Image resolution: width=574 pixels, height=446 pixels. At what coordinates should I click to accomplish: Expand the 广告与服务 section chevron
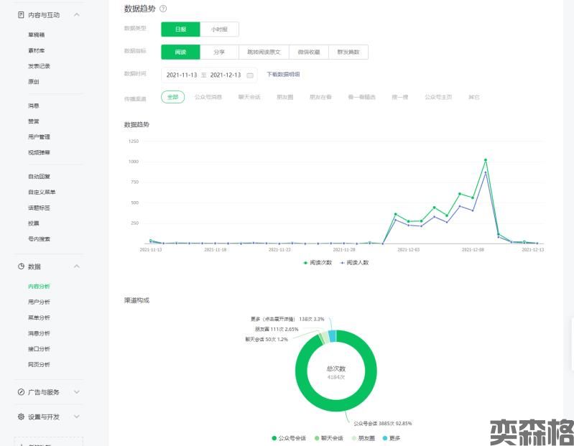(x=77, y=392)
